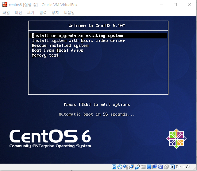The height and width of the screenshot is (171, 197).
Task: Open the shared folders status icon
Action: (x=143, y=167)
